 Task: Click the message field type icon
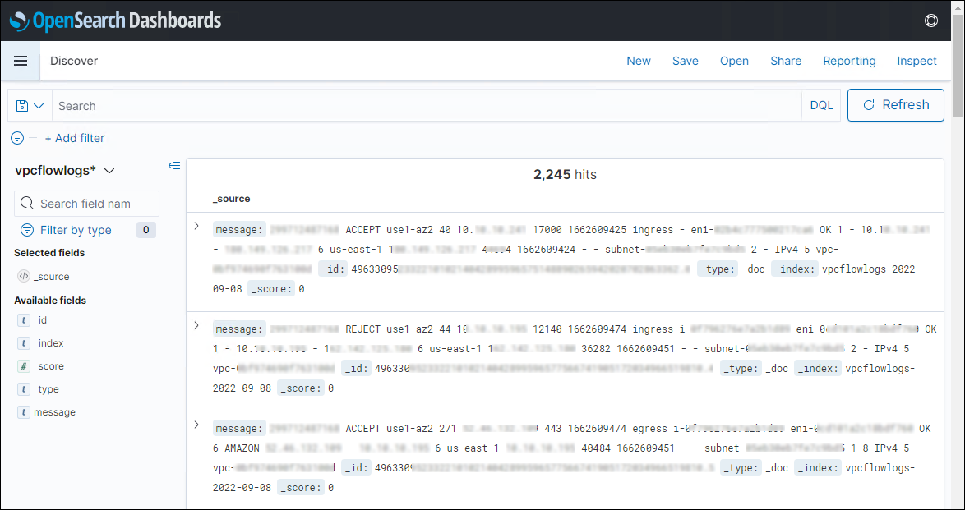(x=23, y=412)
